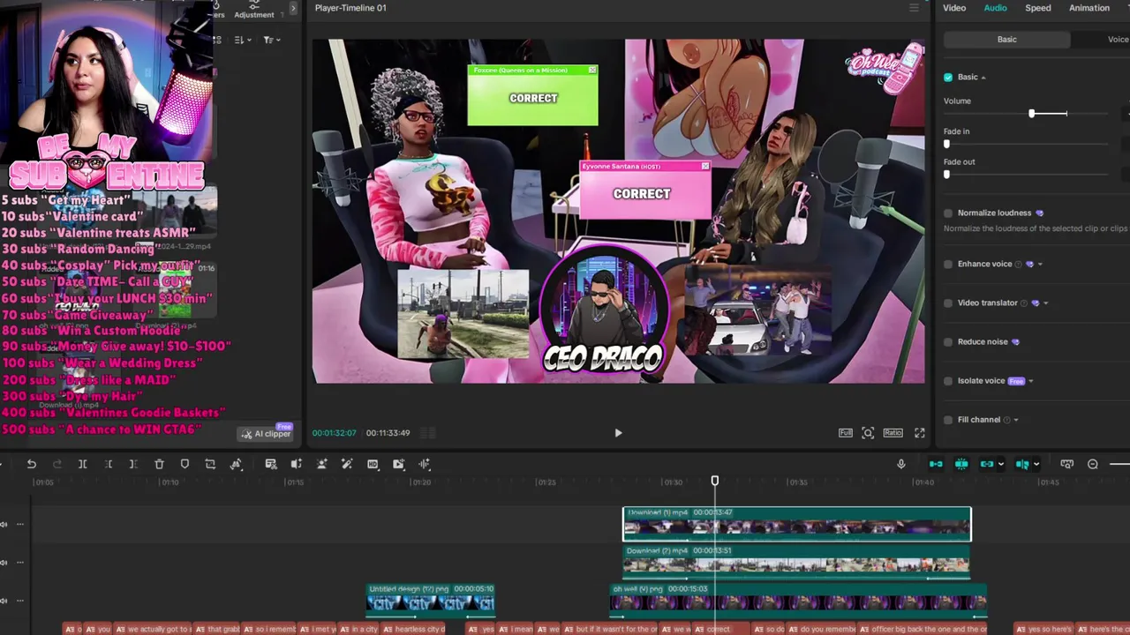Click the Fade in slider handle
This screenshot has height=635, width=1130.
[947, 144]
